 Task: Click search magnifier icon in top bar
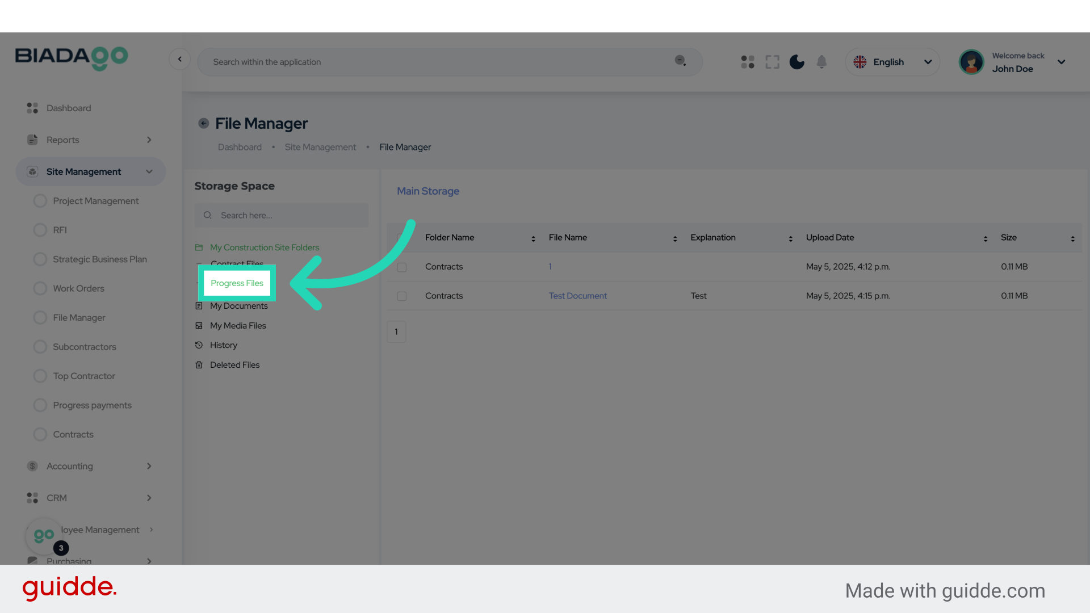pos(680,61)
